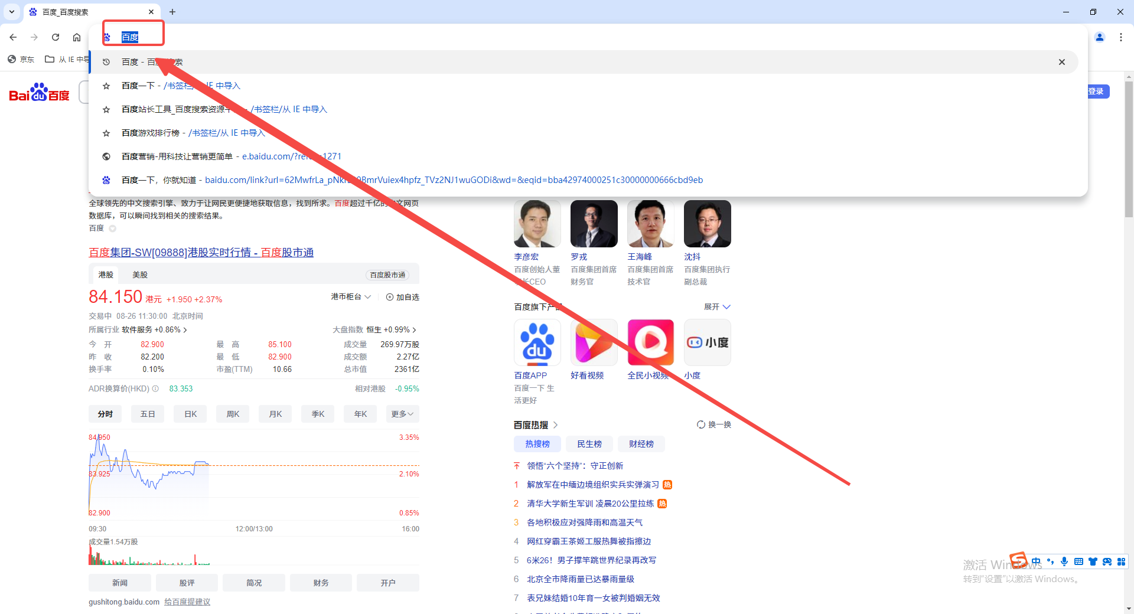Expand the 恒生 index chevron
Viewport: 1134px width, 614px height.
414,330
